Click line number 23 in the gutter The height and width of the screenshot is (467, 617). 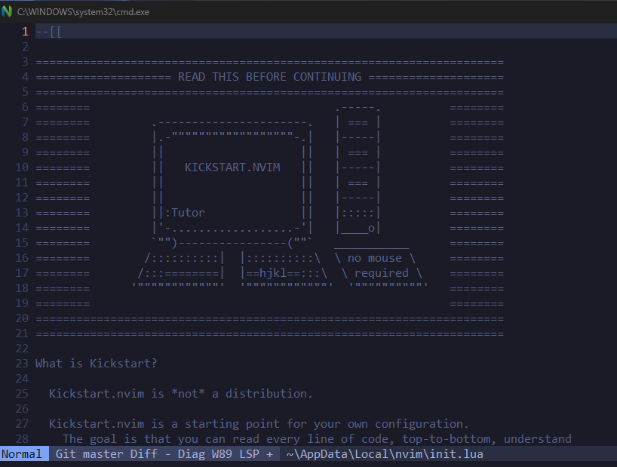(x=22, y=363)
